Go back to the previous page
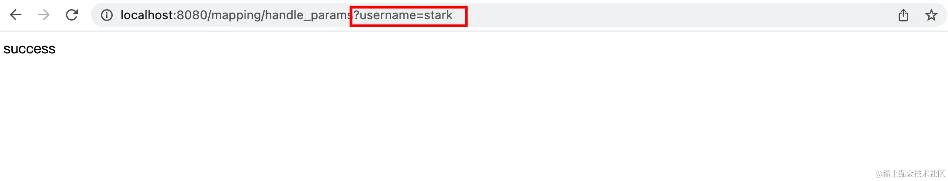The width and height of the screenshot is (948, 181). [x=16, y=15]
